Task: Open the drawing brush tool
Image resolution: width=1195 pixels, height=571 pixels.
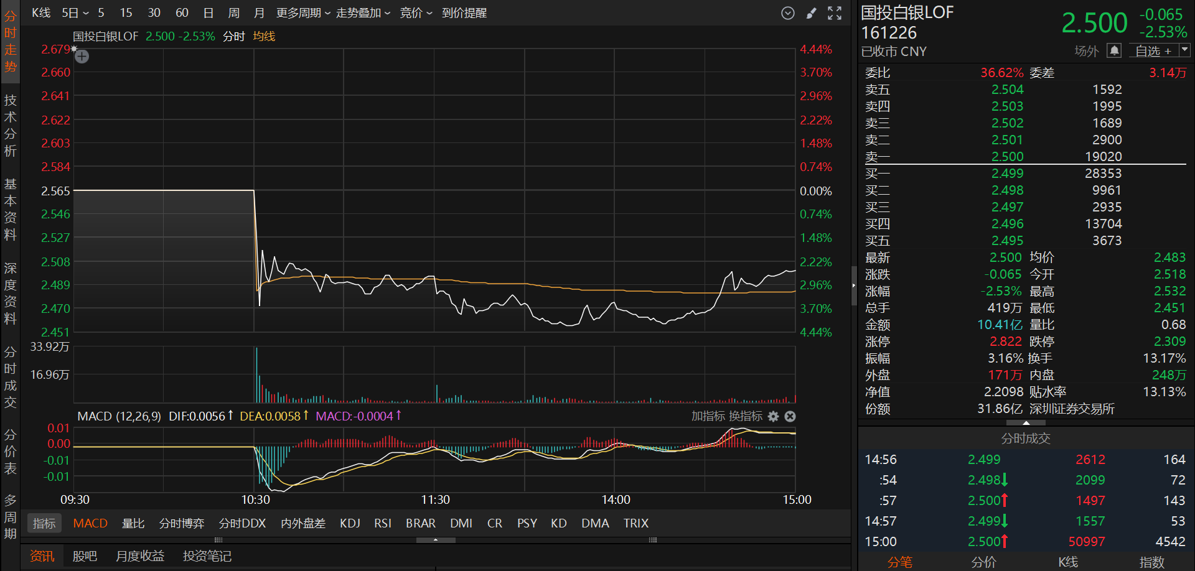Action: tap(811, 13)
